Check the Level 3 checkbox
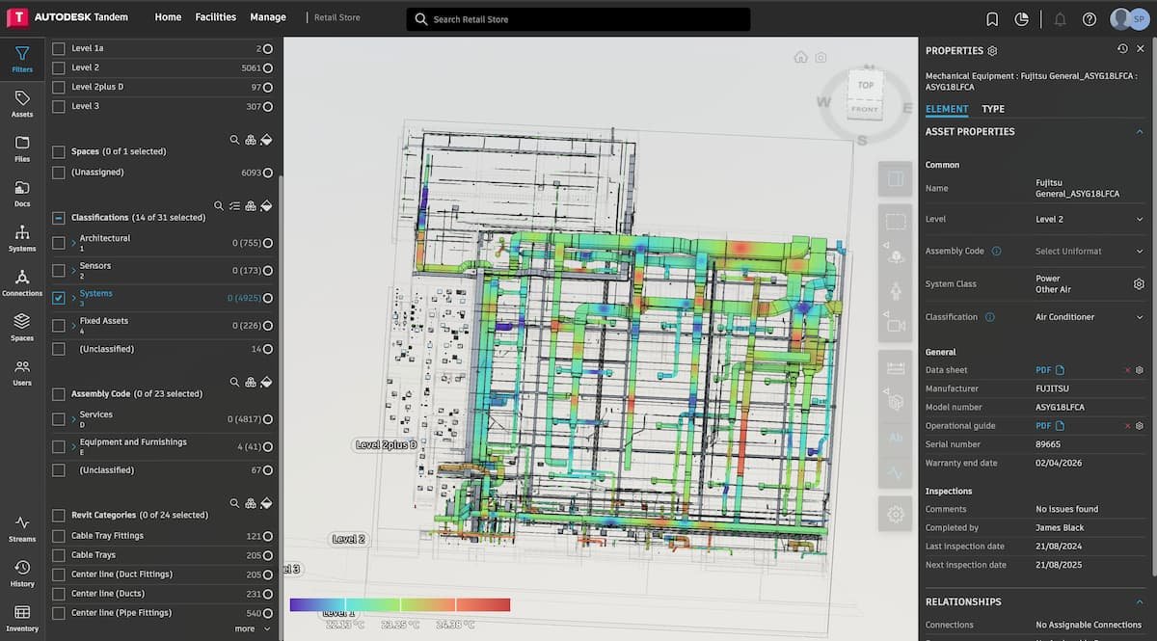 coord(59,106)
